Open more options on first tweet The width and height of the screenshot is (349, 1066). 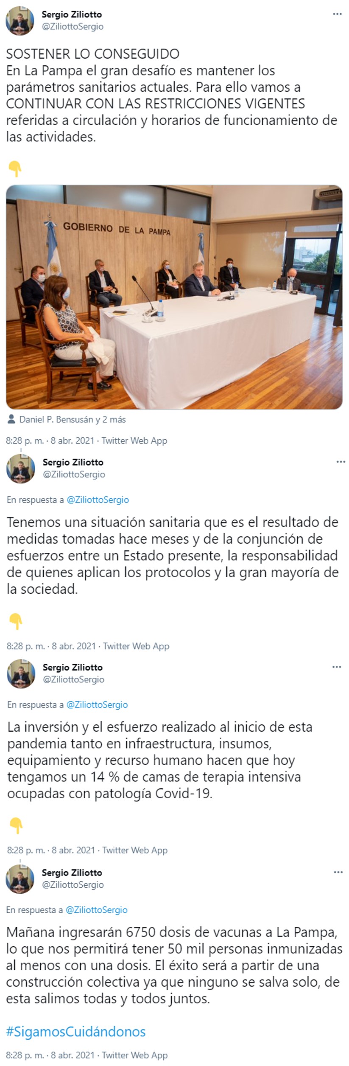pos(337,14)
